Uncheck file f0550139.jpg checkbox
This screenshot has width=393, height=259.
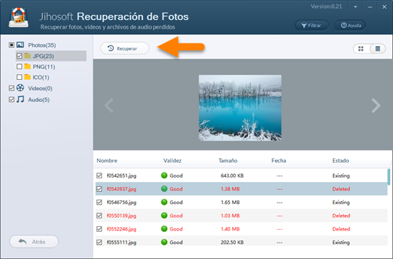99,215
